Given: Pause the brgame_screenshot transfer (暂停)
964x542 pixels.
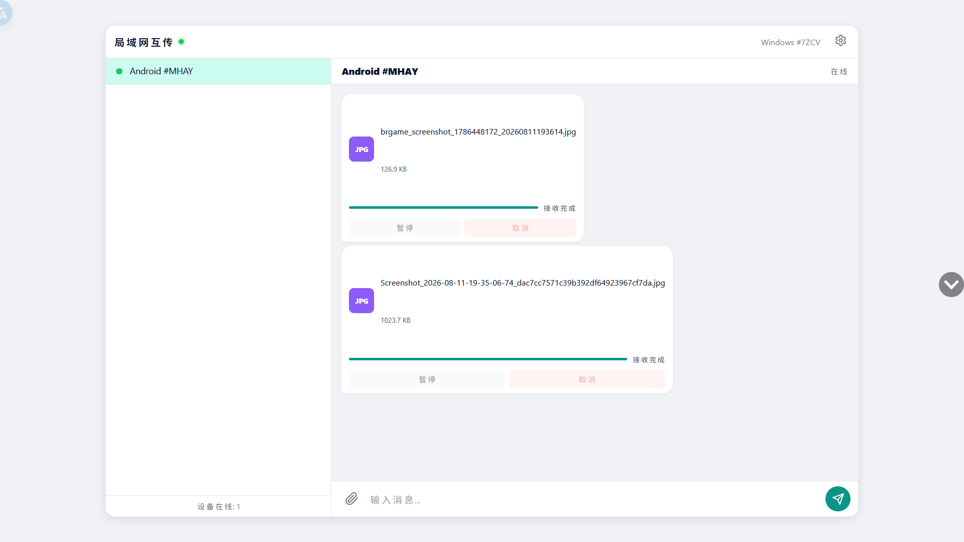Looking at the screenshot, I should click(405, 228).
